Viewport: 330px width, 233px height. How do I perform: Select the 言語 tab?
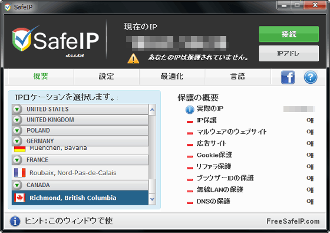[238, 77]
